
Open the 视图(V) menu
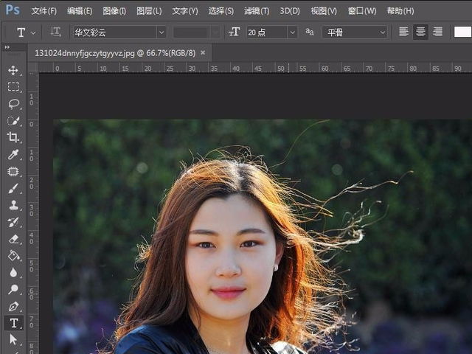(324, 11)
